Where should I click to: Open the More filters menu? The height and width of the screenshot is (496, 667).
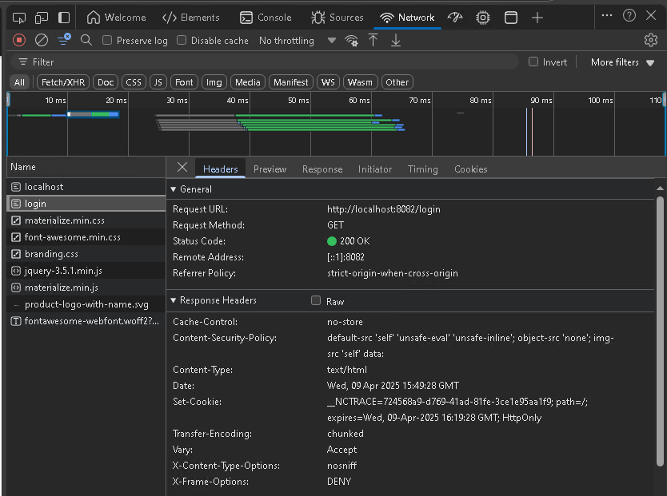(x=614, y=62)
